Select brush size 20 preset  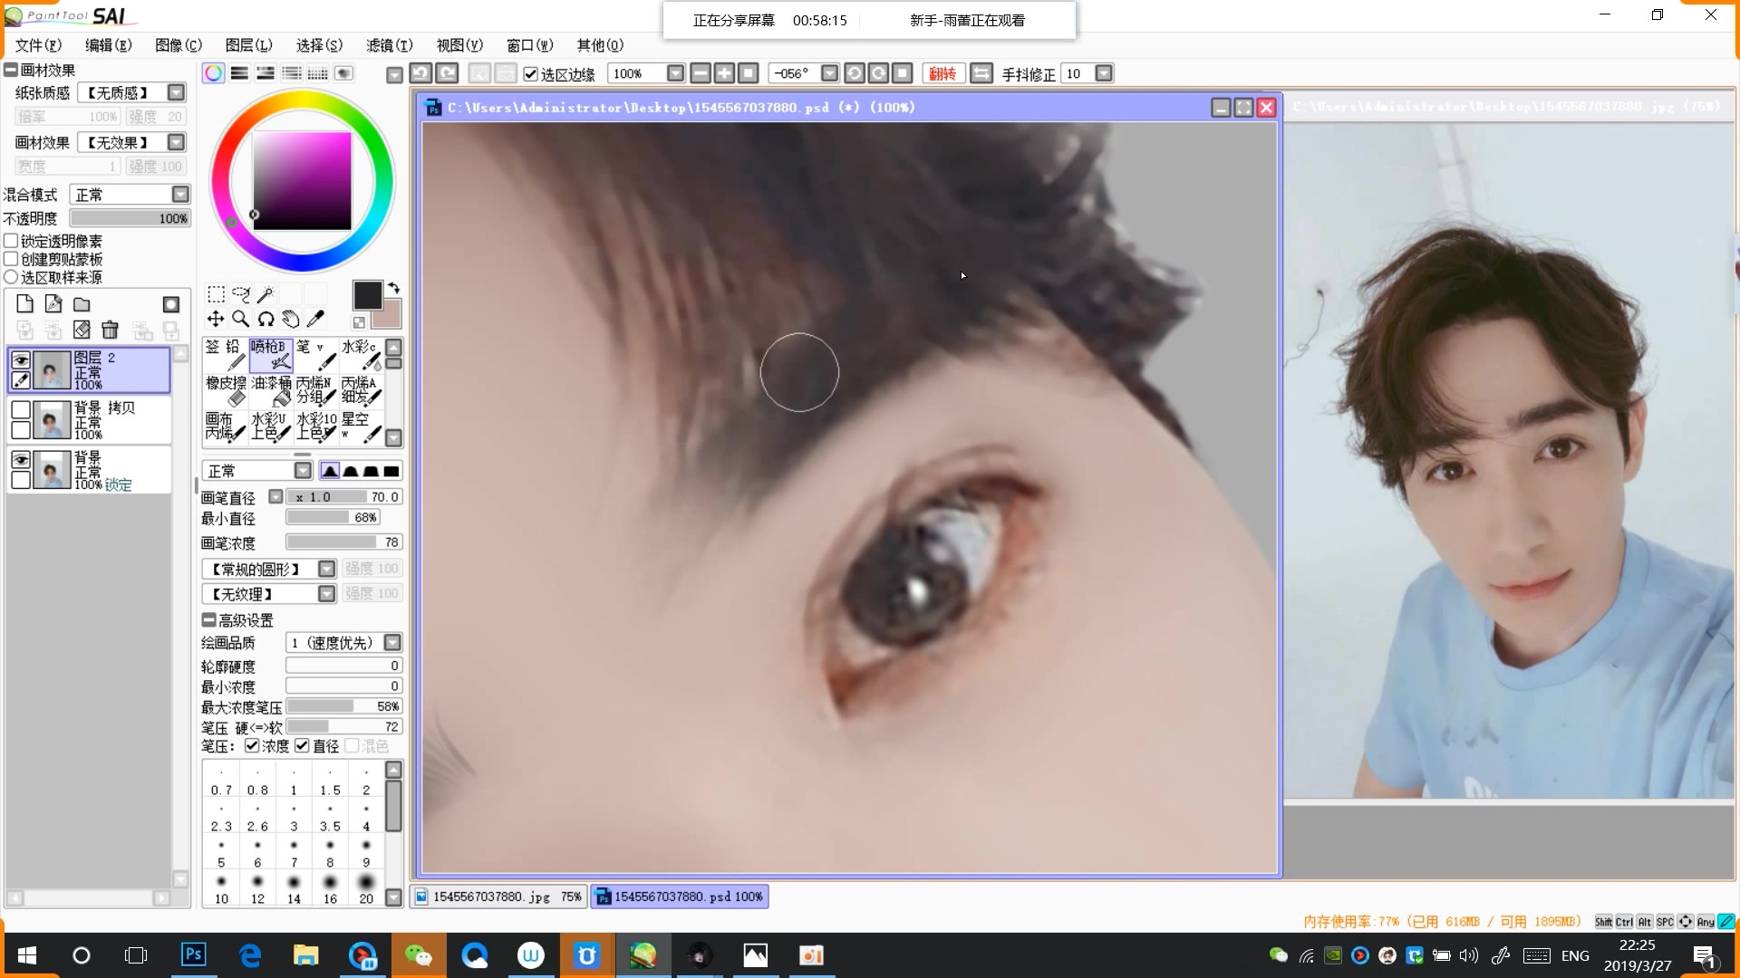point(366,887)
